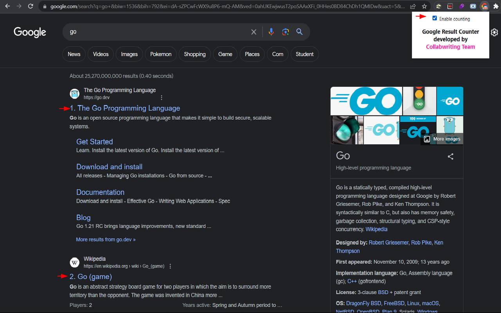Select the Videos filter chip
Viewport: 501px width, 313px height.
pos(101,54)
